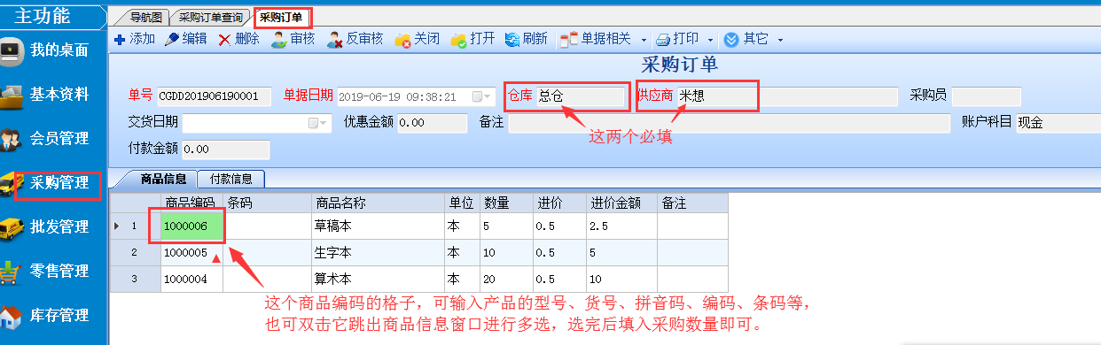Click the 生字本 product name cell

378,252
